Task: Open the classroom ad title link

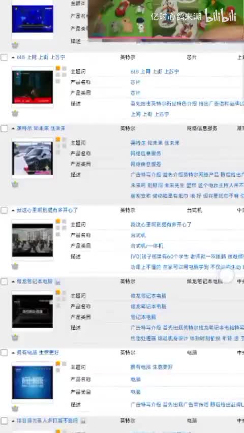Action: pos(47,210)
